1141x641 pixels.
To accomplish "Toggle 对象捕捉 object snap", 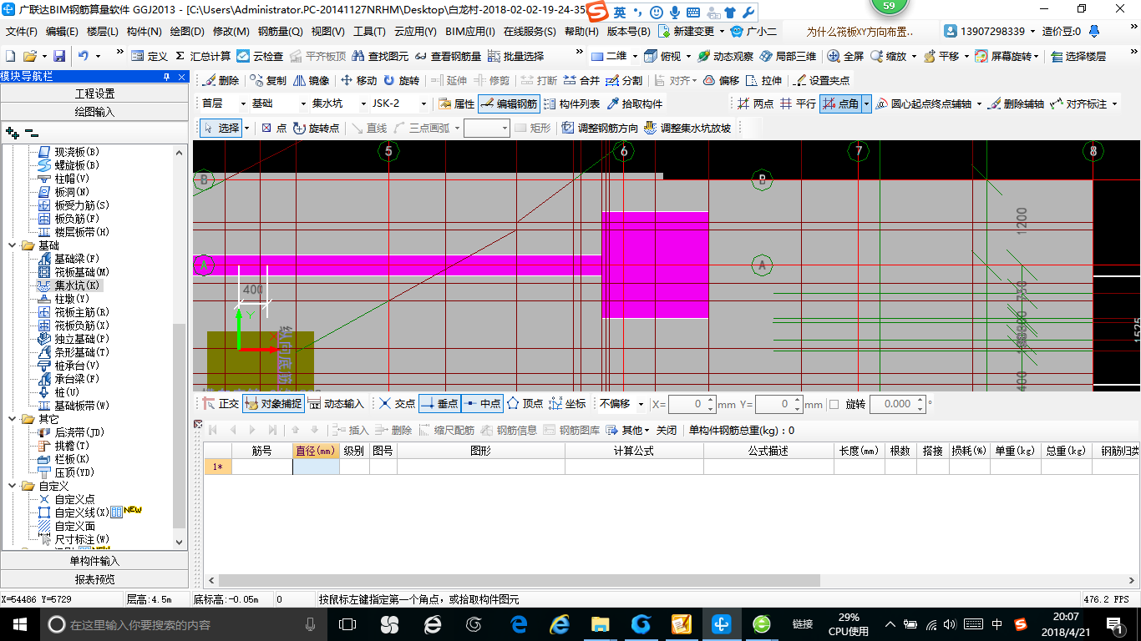I will click(x=274, y=403).
